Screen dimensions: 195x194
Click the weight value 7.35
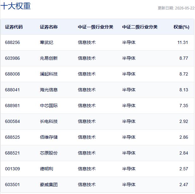[x=184, y=106]
